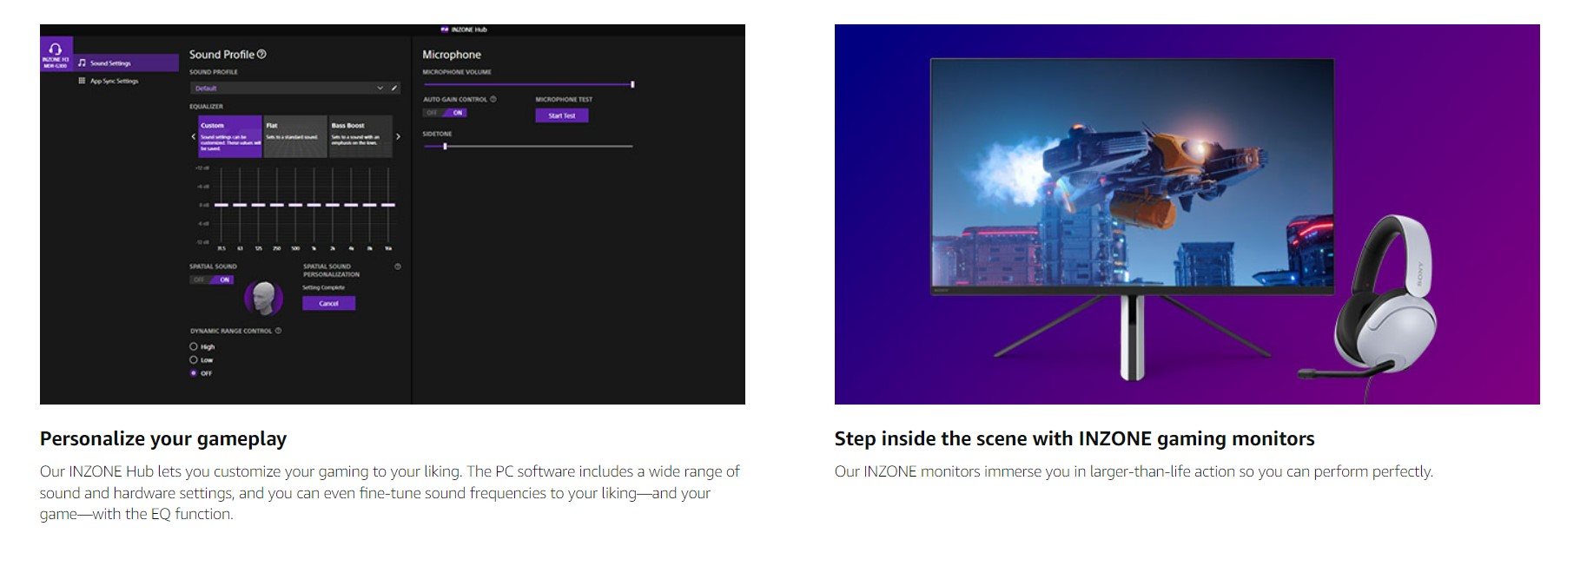Viewport: 1587px width, 566px height.
Task: Click the Spatial Sound Personalization help icon
Action: 398,267
